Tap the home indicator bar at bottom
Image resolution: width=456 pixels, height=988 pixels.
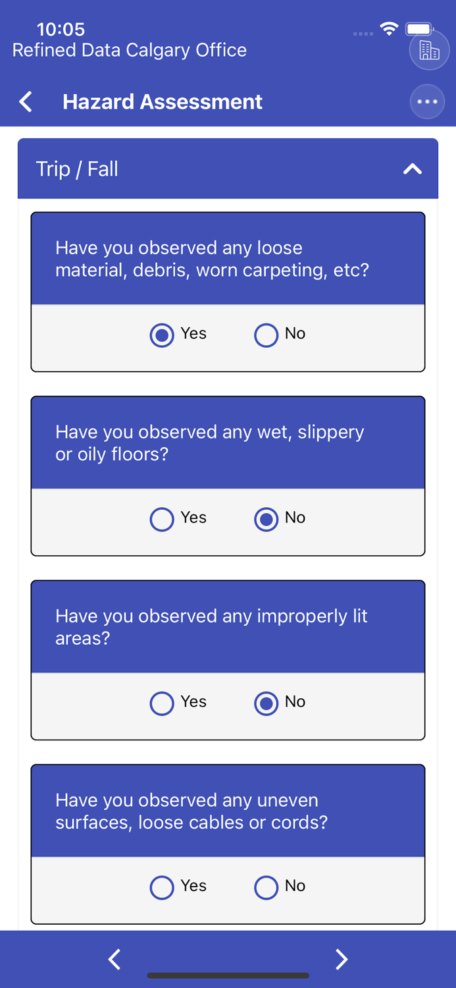click(228, 975)
